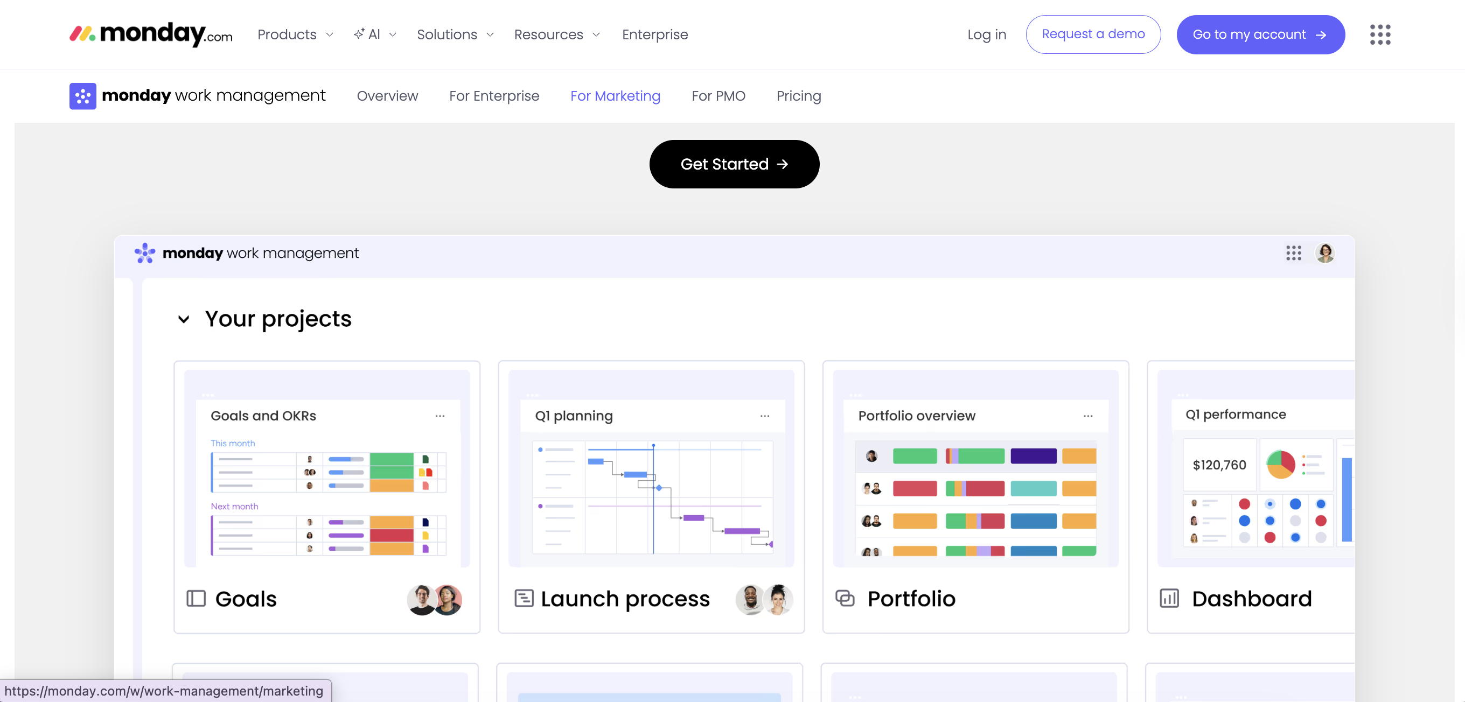Viewport: 1465px width, 702px height.
Task: Click the Portfolio icon
Action: point(845,599)
